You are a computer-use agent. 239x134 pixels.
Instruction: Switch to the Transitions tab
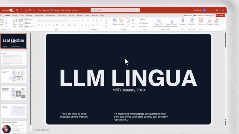[x=39, y=16]
